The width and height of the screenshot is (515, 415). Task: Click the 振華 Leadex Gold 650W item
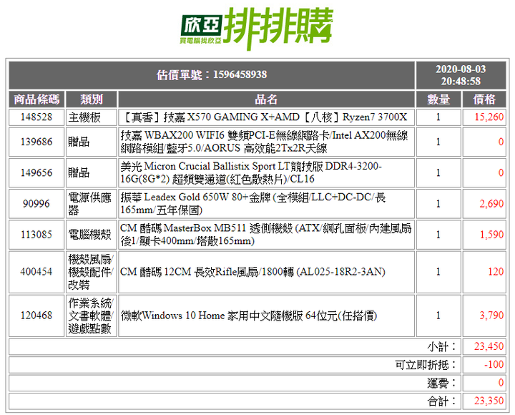click(266, 204)
